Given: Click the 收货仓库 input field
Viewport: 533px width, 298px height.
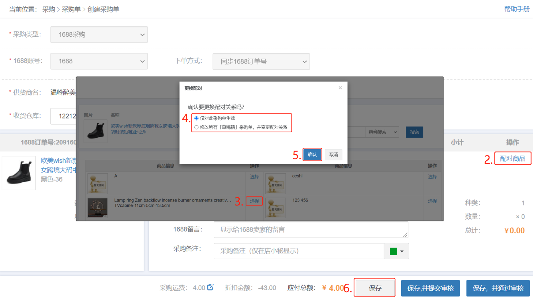Looking at the screenshot, I should click(x=63, y=116).
